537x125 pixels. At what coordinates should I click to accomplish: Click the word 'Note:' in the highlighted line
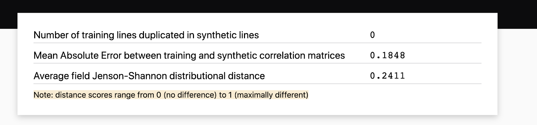point(43,95)
